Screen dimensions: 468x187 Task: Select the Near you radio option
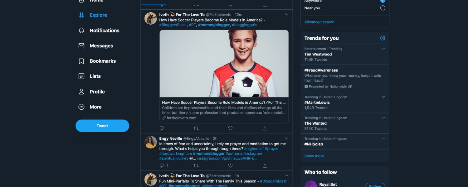[383, 8]
